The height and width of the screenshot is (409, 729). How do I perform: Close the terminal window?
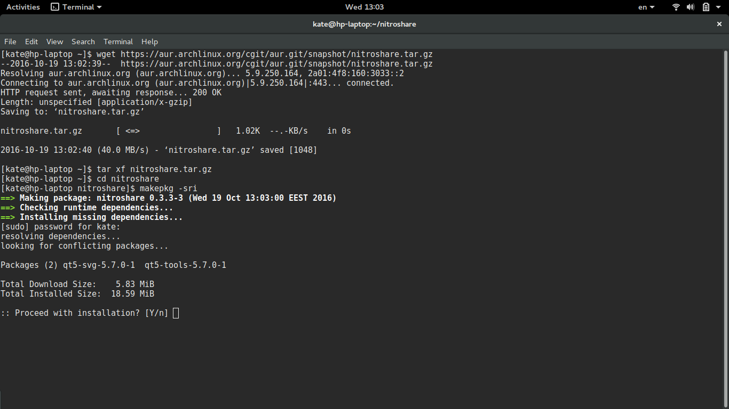719,24
